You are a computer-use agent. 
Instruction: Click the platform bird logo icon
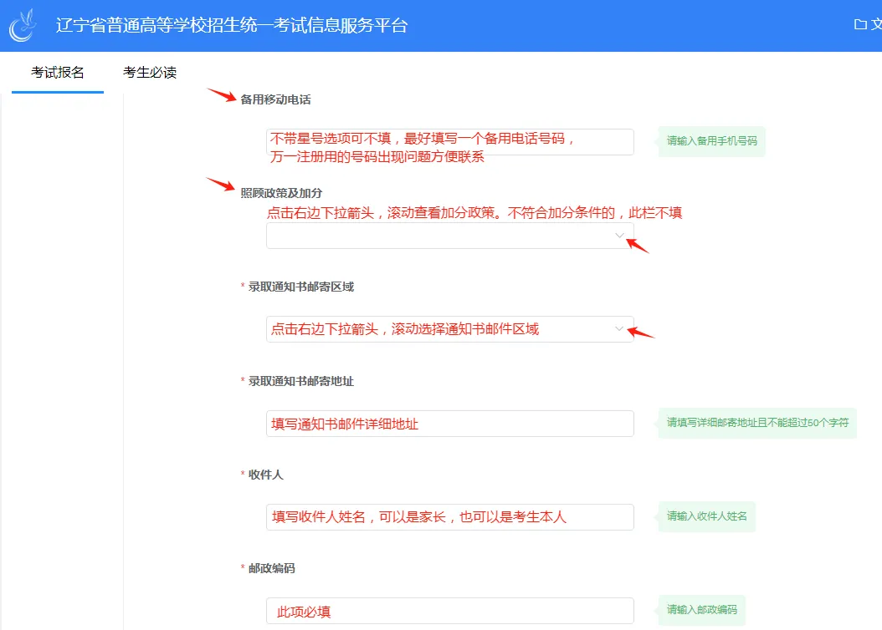pos(23,25)
